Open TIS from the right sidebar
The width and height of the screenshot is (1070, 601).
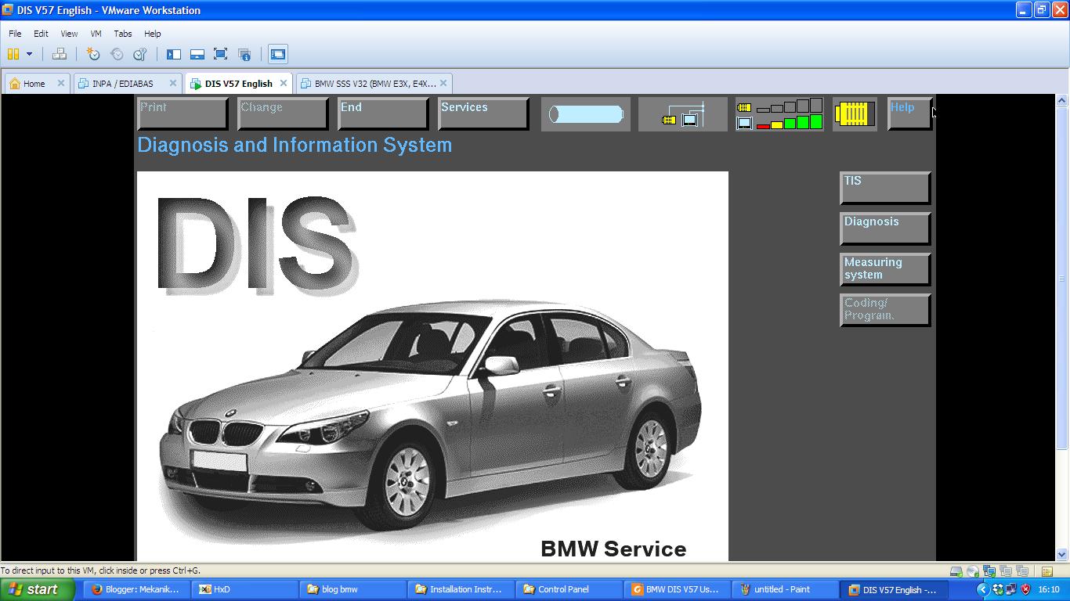coord(884,187)
